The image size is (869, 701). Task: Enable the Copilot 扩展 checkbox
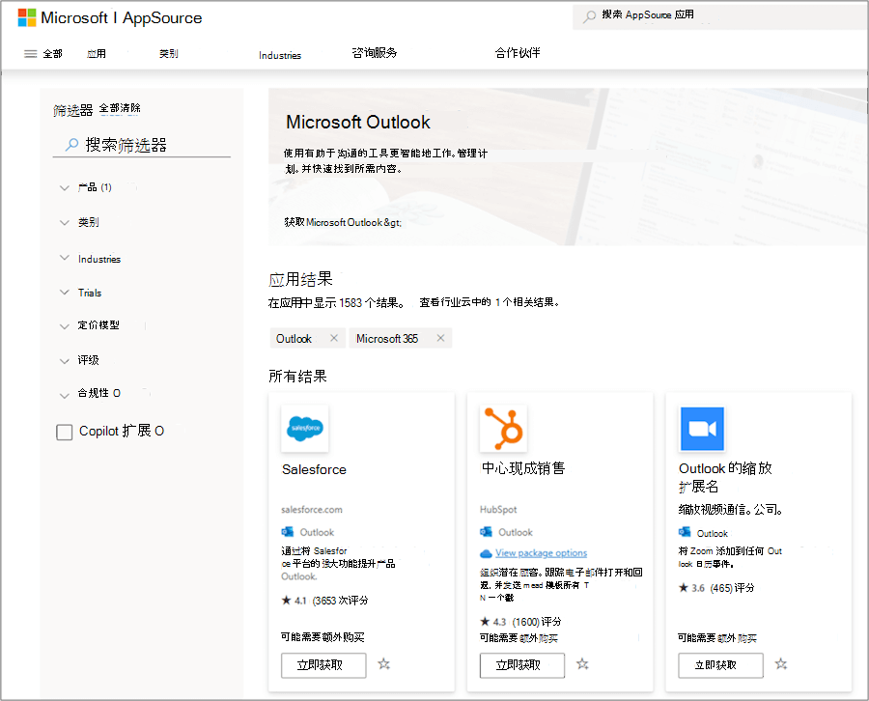65,432
